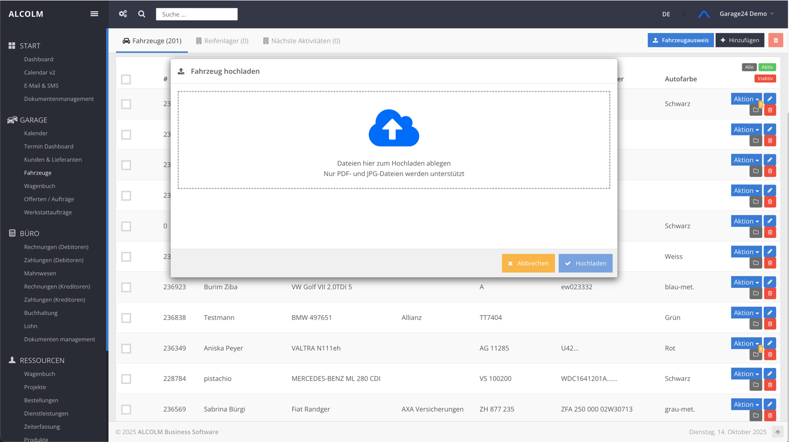
Task: Click the red trash button beside Hinzufügen
Action: (775, 41)
